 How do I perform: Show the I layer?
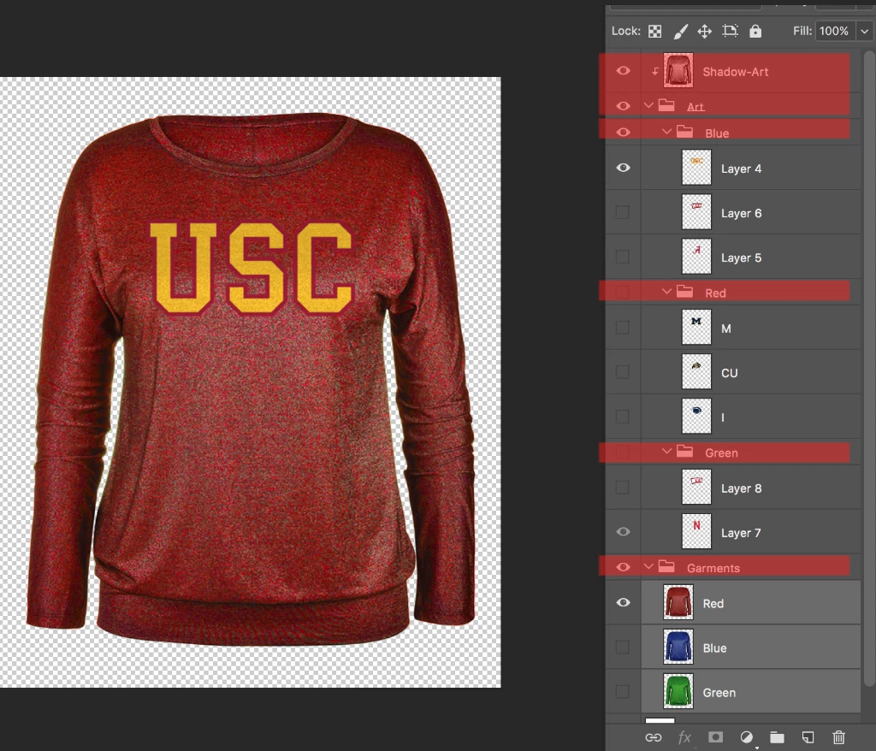623,417
